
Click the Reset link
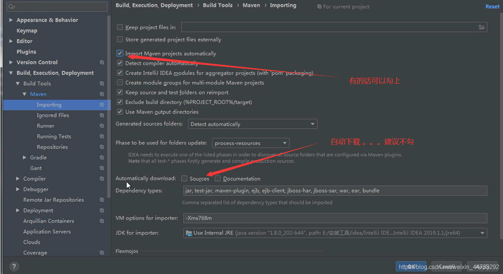point(492,7)
